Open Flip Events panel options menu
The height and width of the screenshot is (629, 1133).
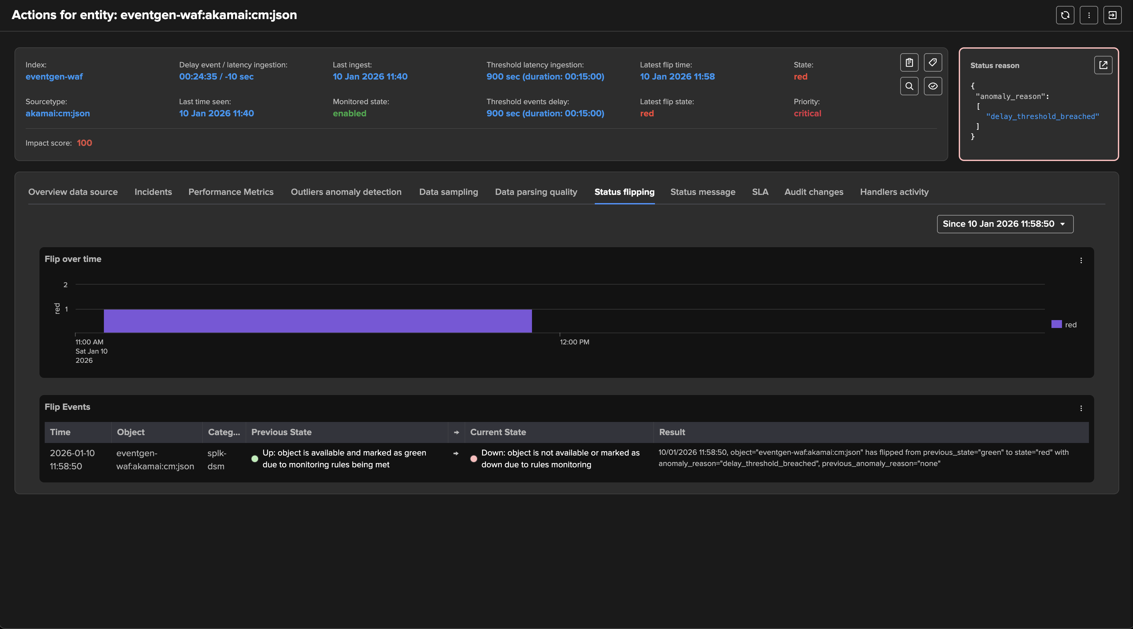click(1081, 408)
